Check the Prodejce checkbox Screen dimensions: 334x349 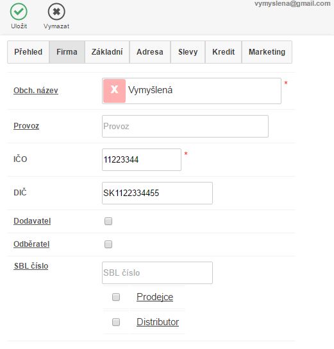pyautogui.click(x=116, y=297)
